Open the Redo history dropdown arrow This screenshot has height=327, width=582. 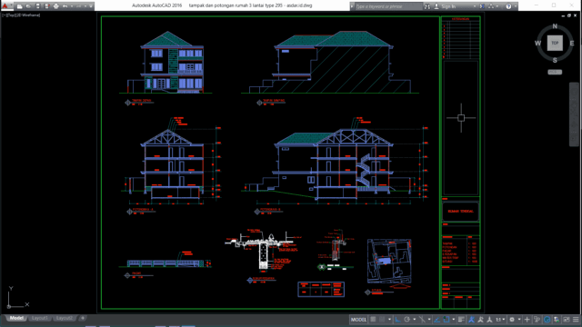tap(85, 6)
